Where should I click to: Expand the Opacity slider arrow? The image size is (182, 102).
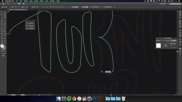pos(177,41)
